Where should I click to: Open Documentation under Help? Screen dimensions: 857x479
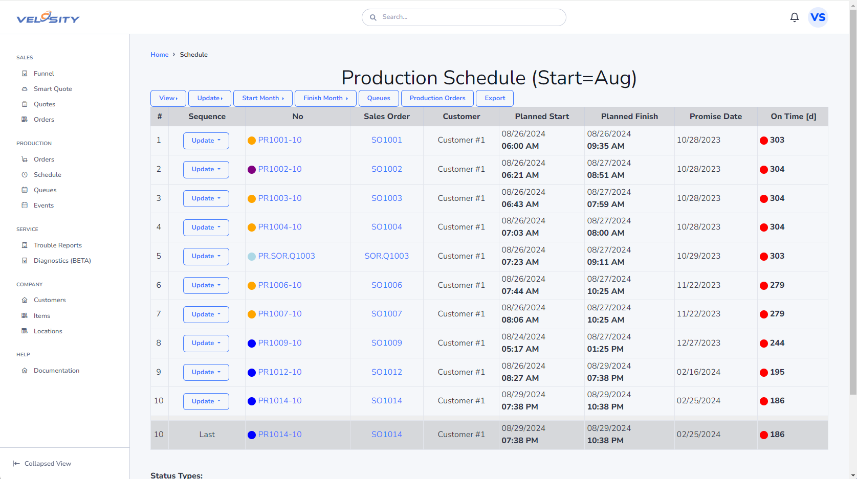(56, 371)
